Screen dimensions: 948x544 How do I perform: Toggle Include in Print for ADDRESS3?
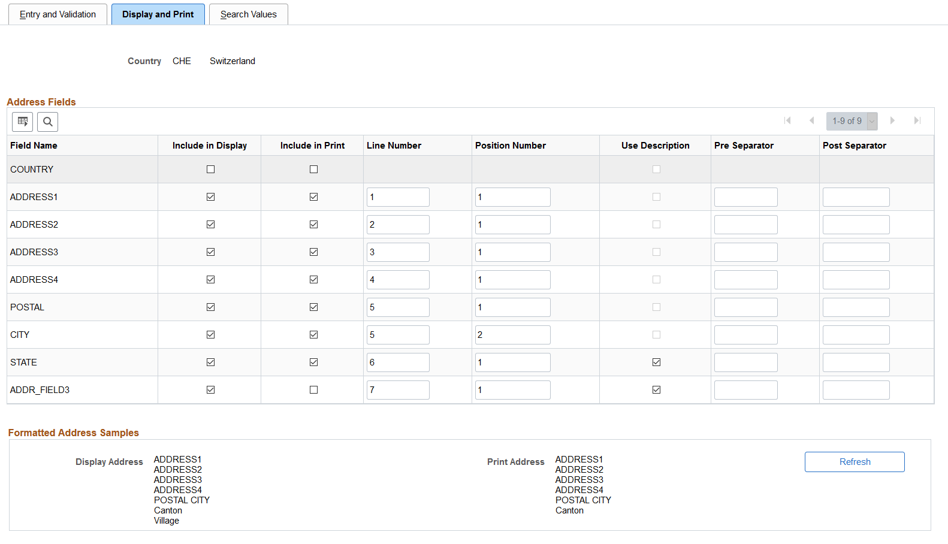pos(313,252)
